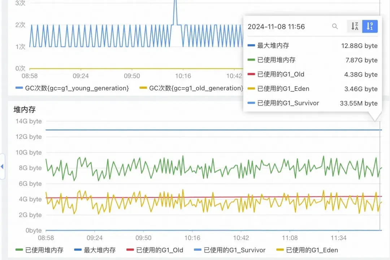
Task: Sort tooltip entries by value descending
Action: coord(370,26)
